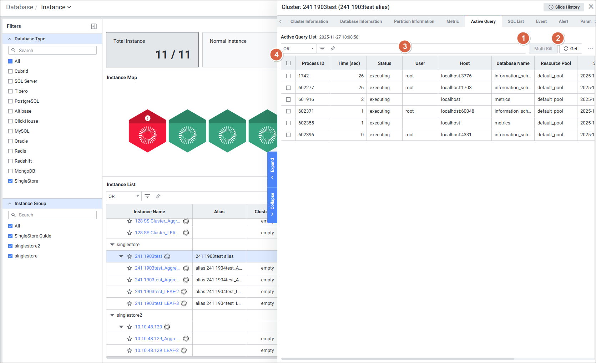This screenshot has height=363, width=596.
Task: Open OR operator dropdown in Active Query
Action: tap(299, 48)
